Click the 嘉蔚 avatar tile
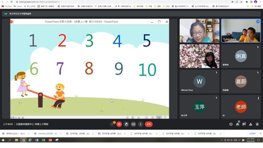The image size is (263, 148). [x=241, y=82]
